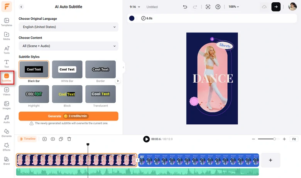Open the Text sidebar panel
Image resolution: width=301 pixels, height=178 pixels.
point(7,64)
